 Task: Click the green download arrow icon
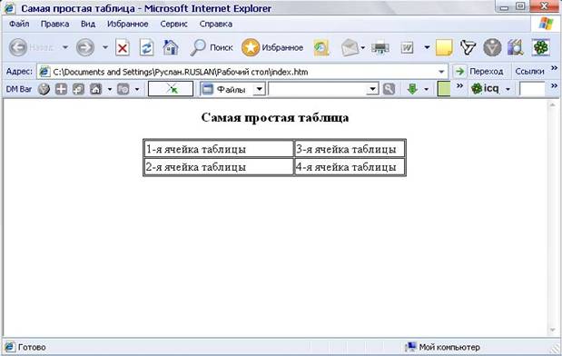tap(412, 89)
